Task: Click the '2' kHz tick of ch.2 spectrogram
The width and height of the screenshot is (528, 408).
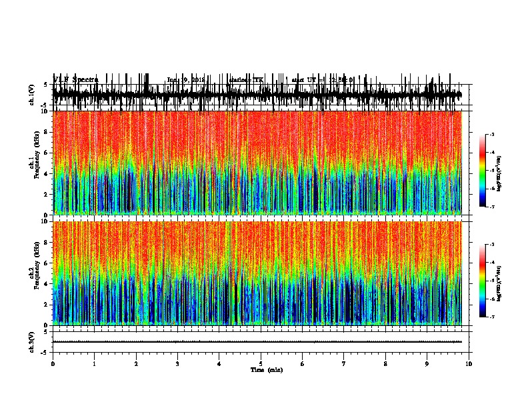Action: click(46, 305)
